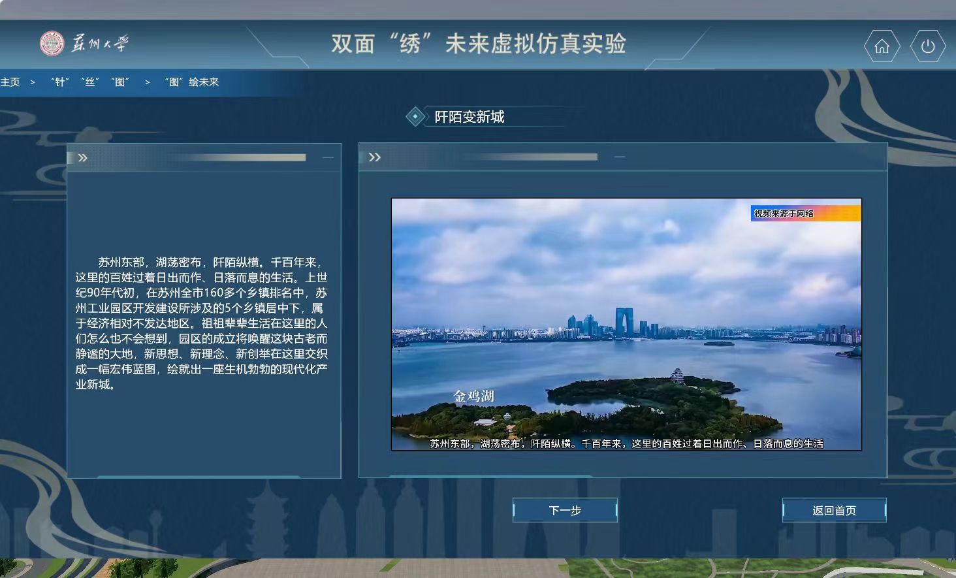Click the home icon in header
Image resolution: width=956 pixels, height=578 pixels.
coord(882,46)
